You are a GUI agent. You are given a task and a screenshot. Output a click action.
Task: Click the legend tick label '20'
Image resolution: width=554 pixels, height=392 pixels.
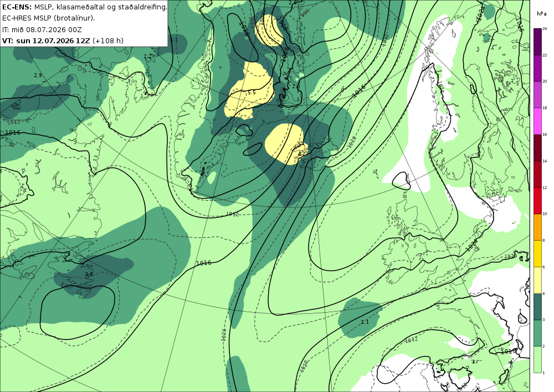[x=545, y=82]
